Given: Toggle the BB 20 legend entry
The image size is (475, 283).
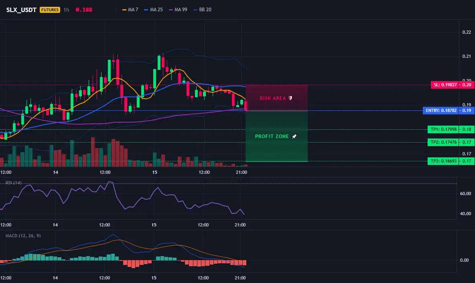Looking at the screenshot, I should [x=202, y=10].
